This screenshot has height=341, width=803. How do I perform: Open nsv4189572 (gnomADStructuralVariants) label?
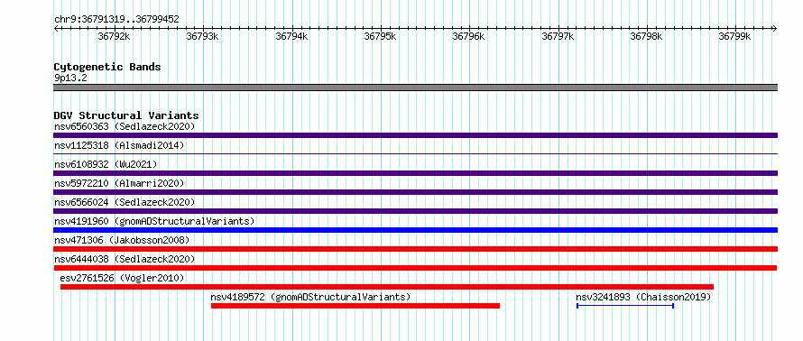coord(310,297)
